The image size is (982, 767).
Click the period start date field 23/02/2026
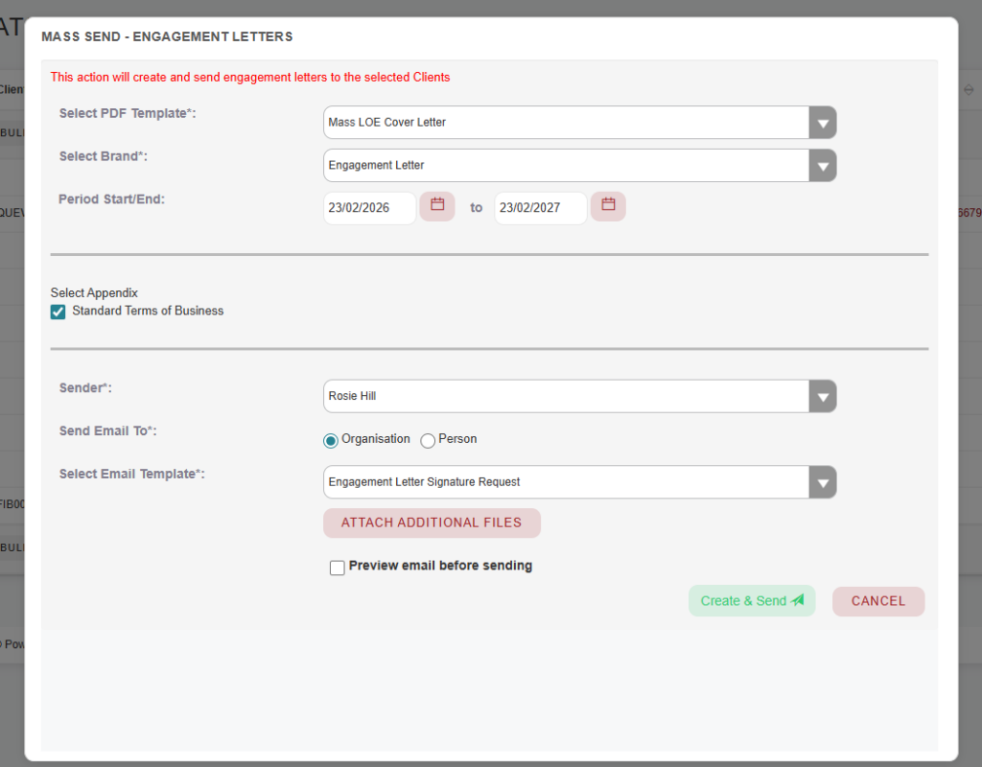369,208
